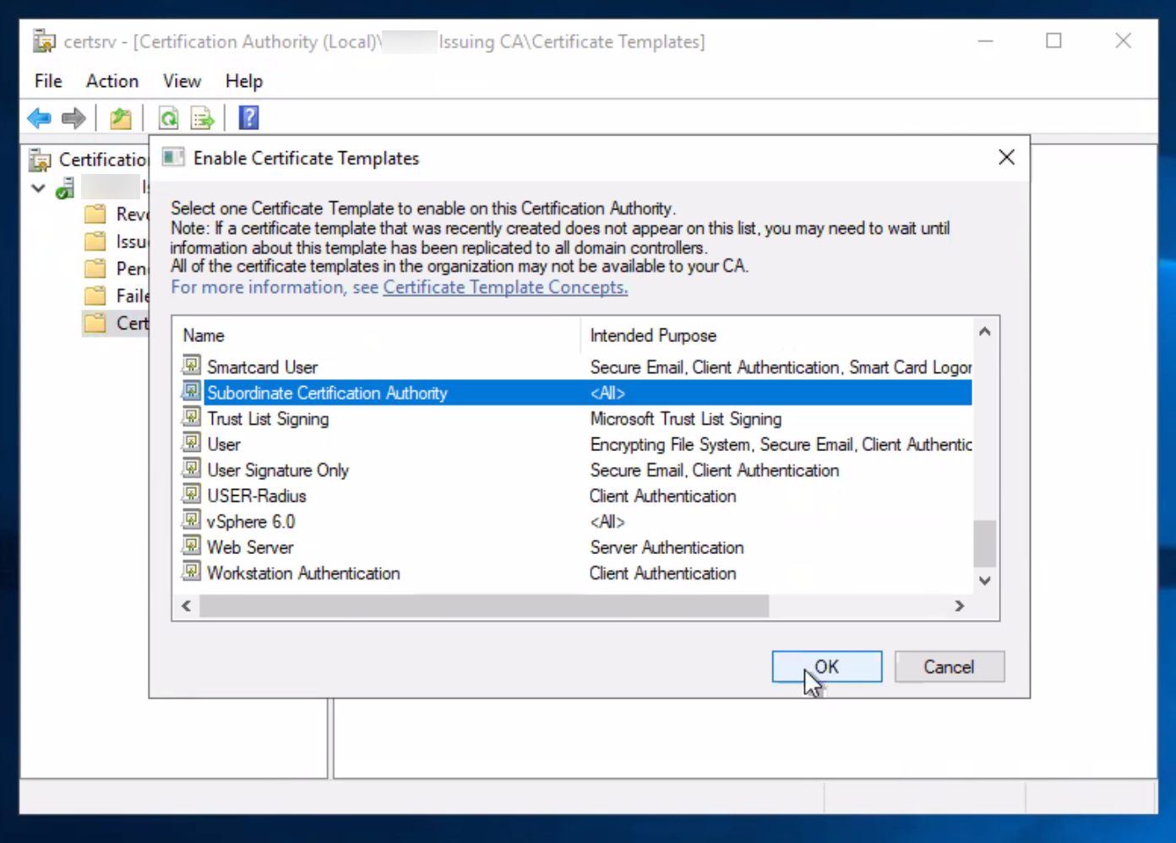Click the Forward arrow toolbar icon
Viewport: 1176px width, 843px height.
(x=74, y=118)
